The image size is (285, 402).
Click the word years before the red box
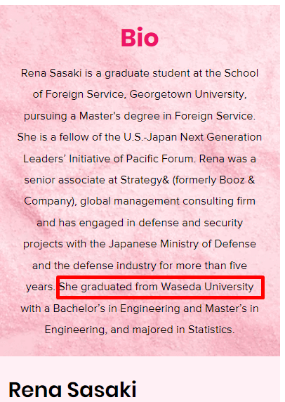(x=40, y=287)
